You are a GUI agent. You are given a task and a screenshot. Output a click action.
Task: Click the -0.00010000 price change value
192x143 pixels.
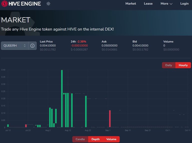79,46
